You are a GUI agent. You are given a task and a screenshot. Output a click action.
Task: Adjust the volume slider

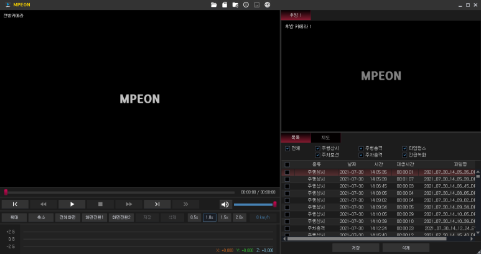coord(255,205)
